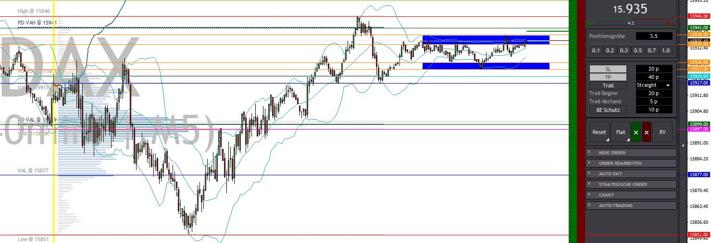The height and width of the screenshot is (243, 711).
Task: Click the SL value field 20 p
Action: pyautogui.click(x=654, y=69)
